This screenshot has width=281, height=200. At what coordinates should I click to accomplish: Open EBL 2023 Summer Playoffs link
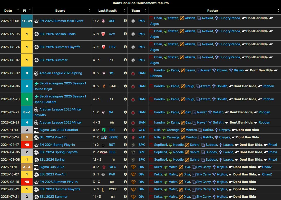[x=60, y=189]
